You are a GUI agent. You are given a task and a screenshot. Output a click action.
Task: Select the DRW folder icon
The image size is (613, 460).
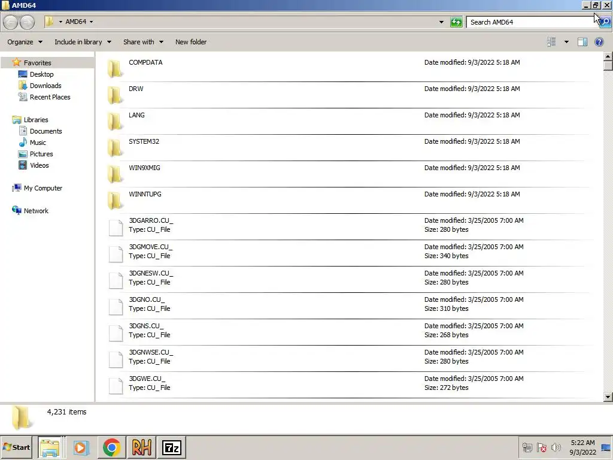(115, 95)
